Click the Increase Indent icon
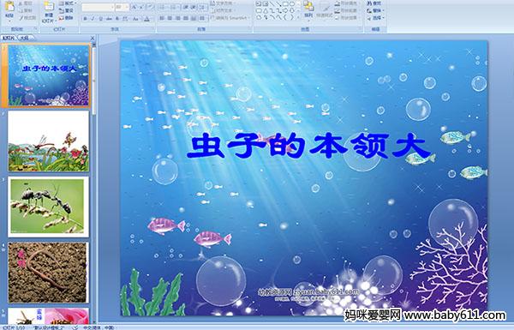Image resolution: width=514 pixels, height=330 pixels. coord(194,7)
